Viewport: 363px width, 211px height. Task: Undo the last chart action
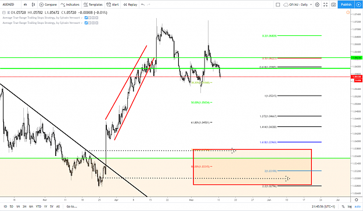pos(143,5)
